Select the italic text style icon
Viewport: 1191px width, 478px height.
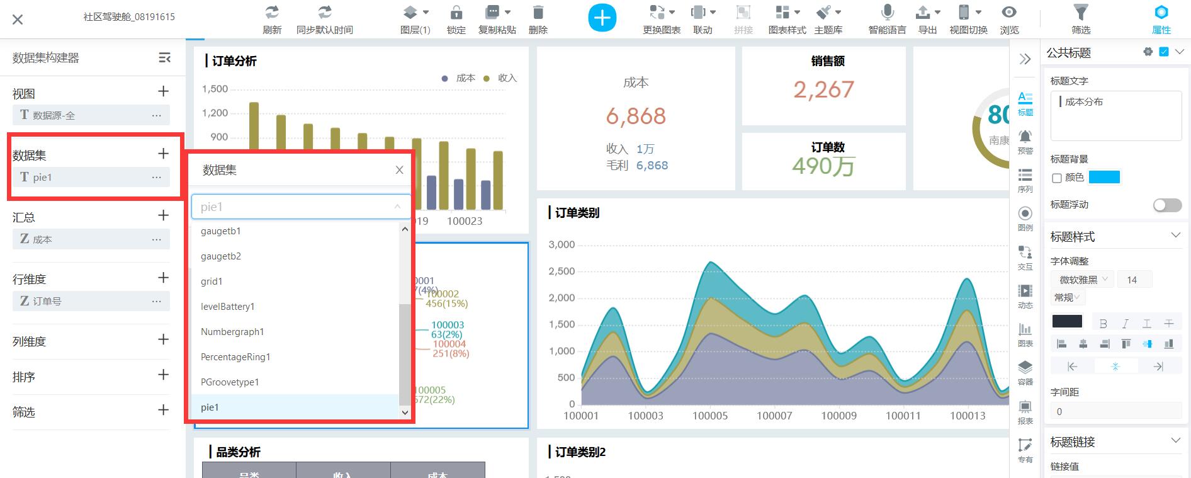1125,324
